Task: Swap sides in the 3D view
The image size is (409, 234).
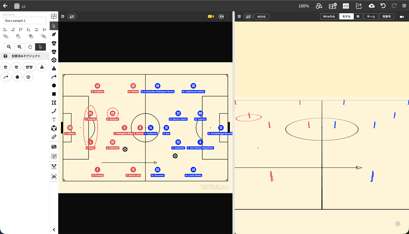Action: [x=248, y=16]
